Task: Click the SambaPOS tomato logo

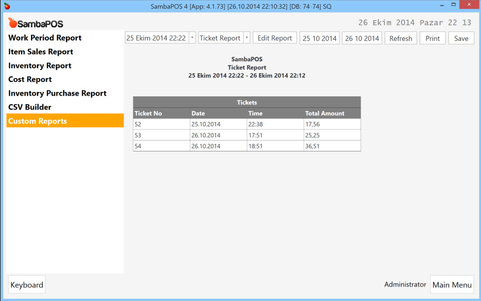Action: pyautogui.click(x=13, y=23)
